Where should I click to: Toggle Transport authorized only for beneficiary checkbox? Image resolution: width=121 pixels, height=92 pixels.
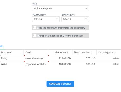pos(35,36)
